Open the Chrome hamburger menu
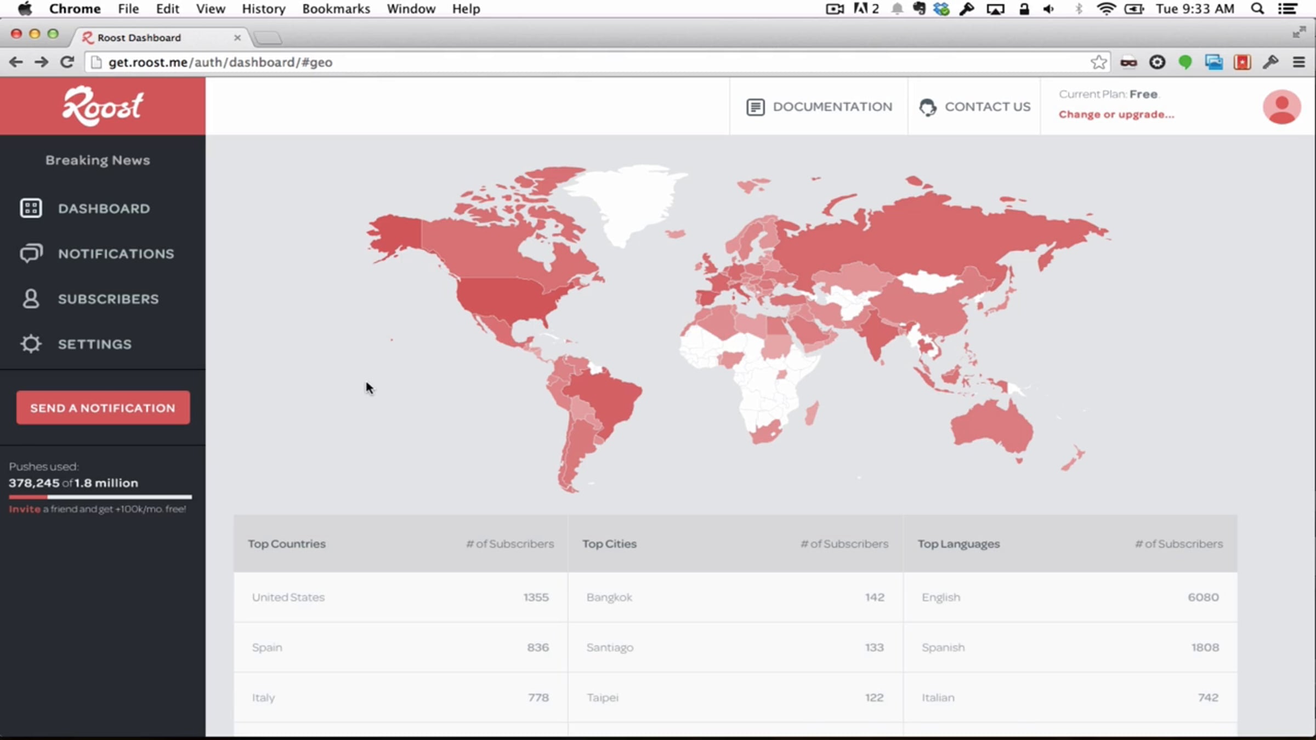The image size is (1316, 740). coord(1299,62)
